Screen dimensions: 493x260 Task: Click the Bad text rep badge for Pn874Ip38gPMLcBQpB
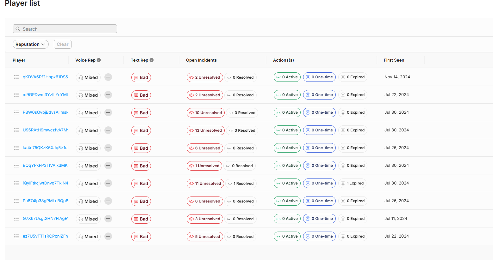coord(141,201)
